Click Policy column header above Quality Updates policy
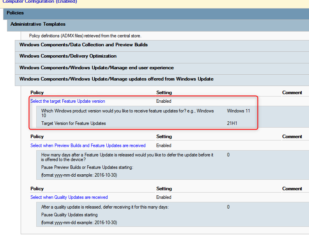This screenshot has height=235, width=309. (37, 189)
